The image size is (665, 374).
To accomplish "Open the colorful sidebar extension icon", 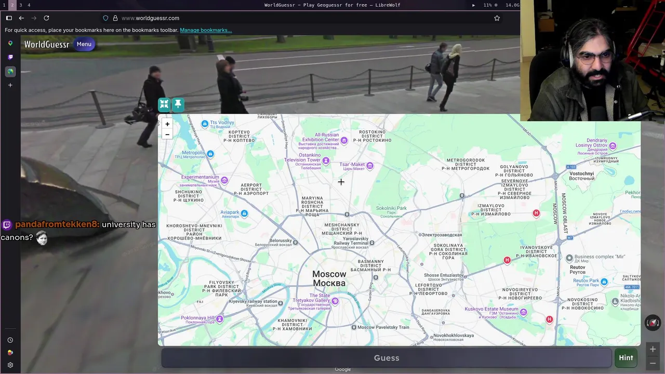I will pyautogui.click(x=10, y=353).
